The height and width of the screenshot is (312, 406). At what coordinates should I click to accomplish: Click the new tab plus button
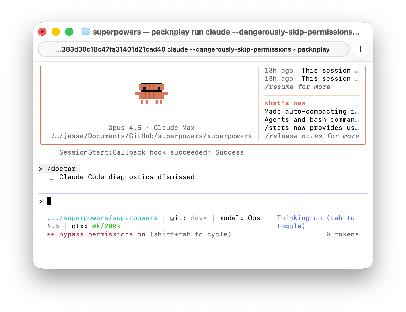coord(360,49)
